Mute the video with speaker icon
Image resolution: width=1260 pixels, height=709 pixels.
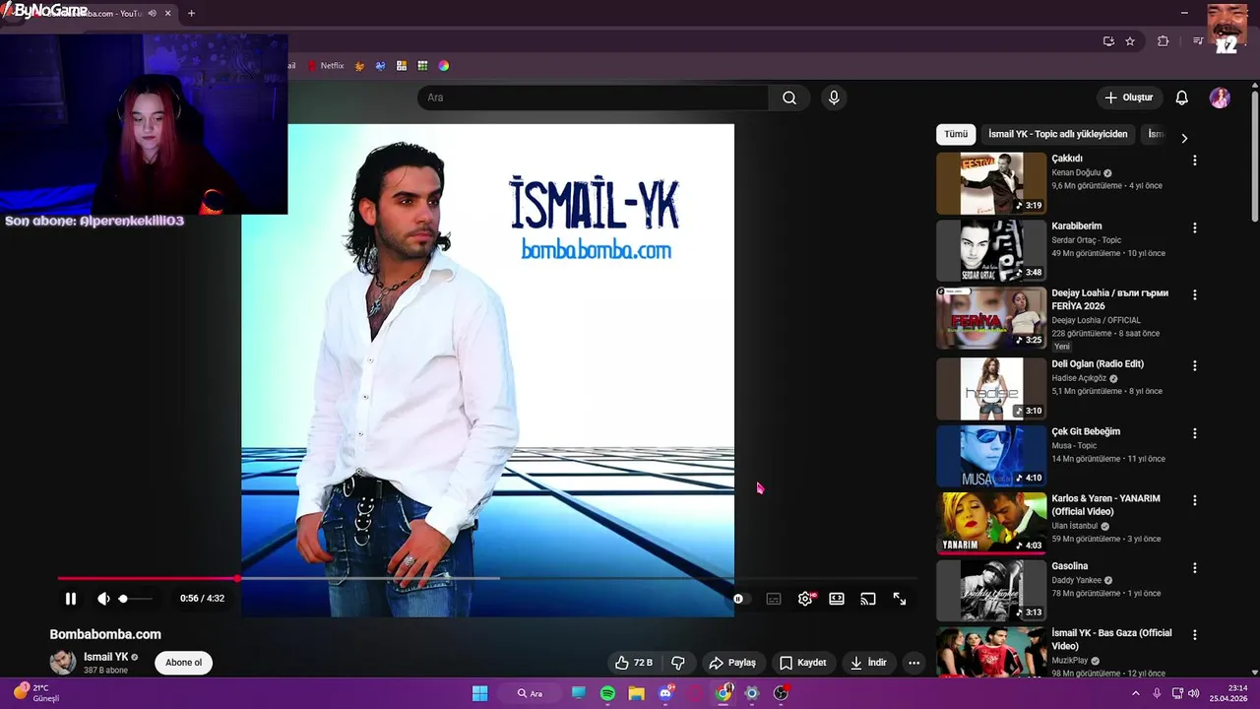click(103, 599)
